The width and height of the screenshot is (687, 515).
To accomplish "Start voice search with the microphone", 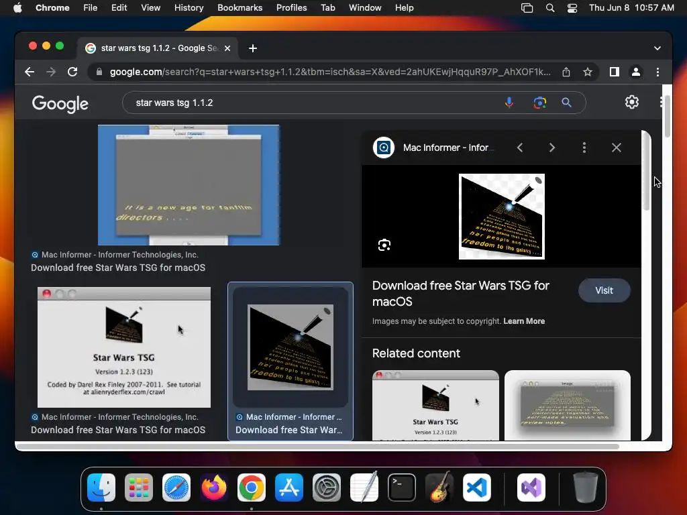I will coord(509,103).
